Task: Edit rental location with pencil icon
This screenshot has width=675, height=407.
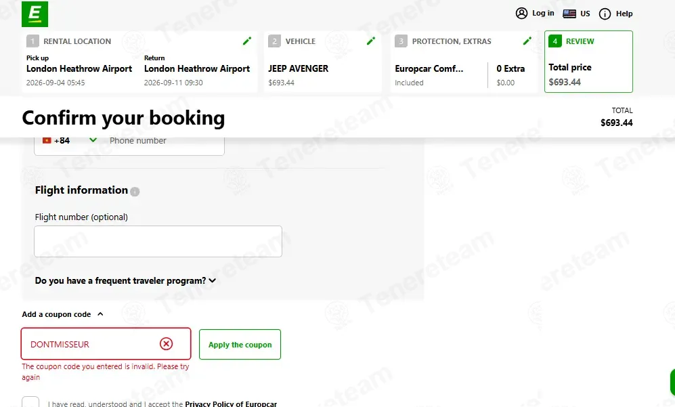Action: coord(247,41)
